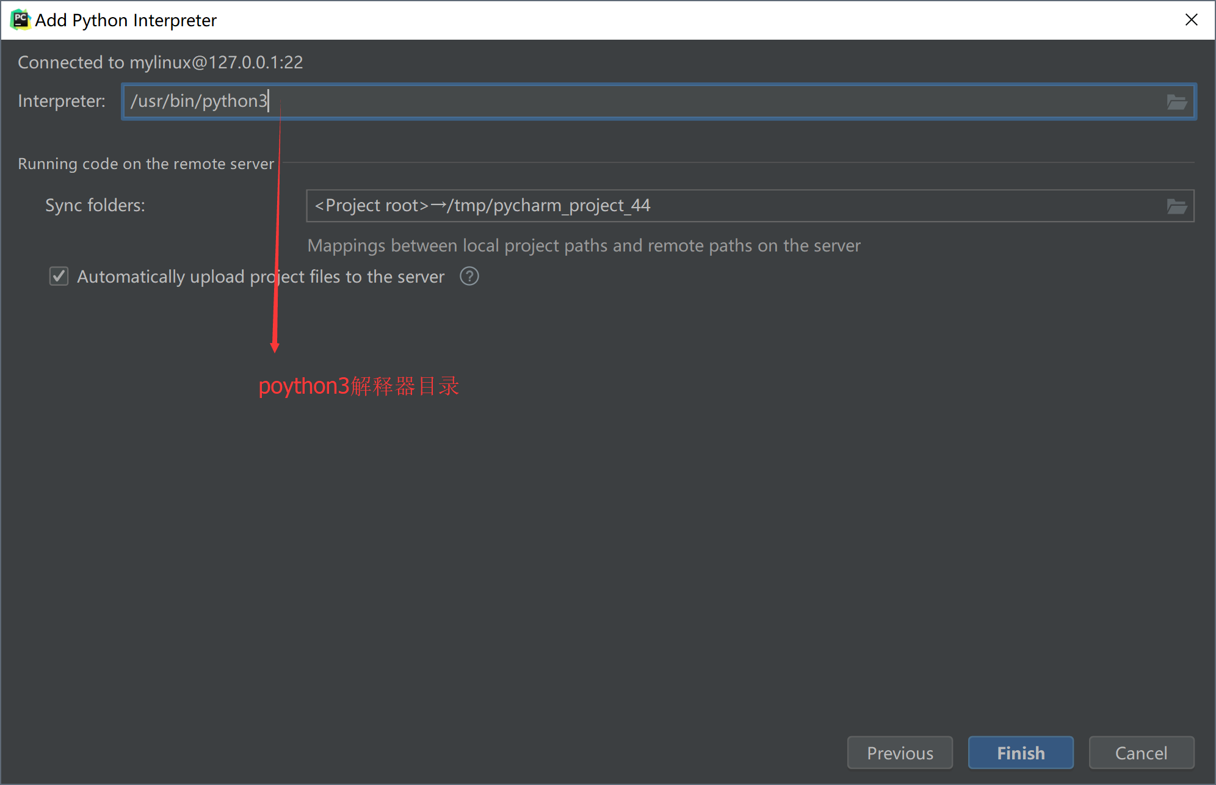Close the Add Python Interpreter dialog
Viewport: 1216px width, 785px height.
(1191, 20)
